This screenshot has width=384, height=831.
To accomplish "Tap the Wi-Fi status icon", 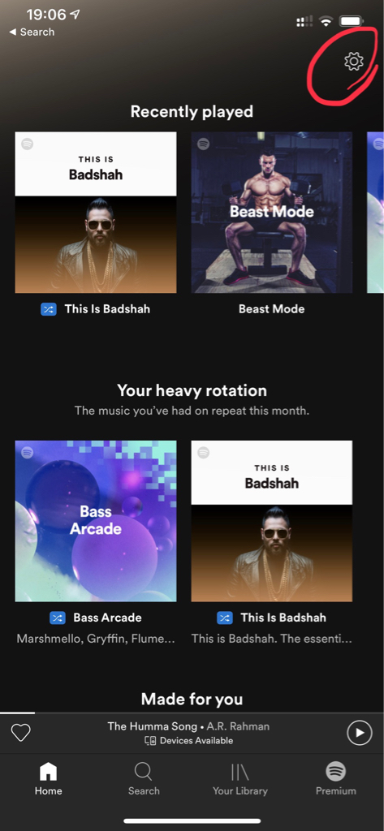I will tap(326, 21).
